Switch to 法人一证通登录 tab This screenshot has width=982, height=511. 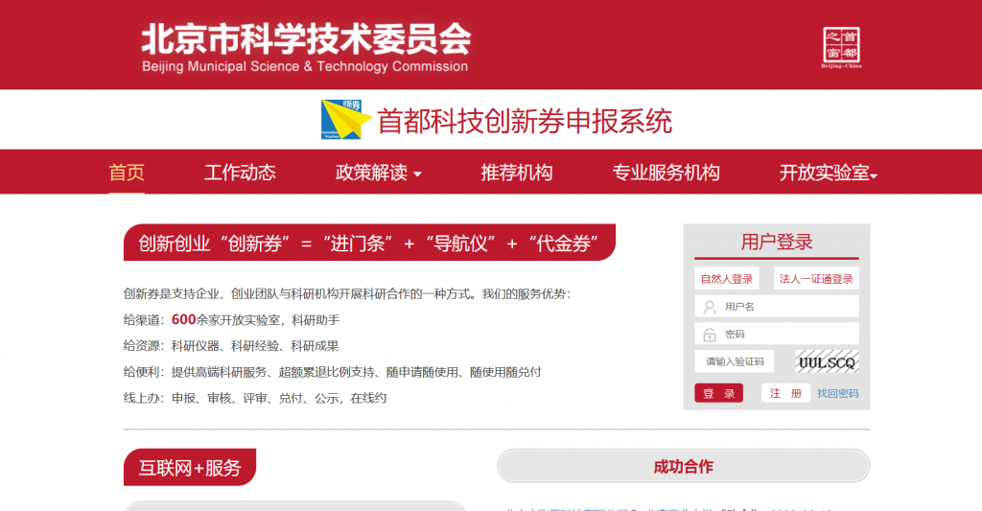pos(816,279)
